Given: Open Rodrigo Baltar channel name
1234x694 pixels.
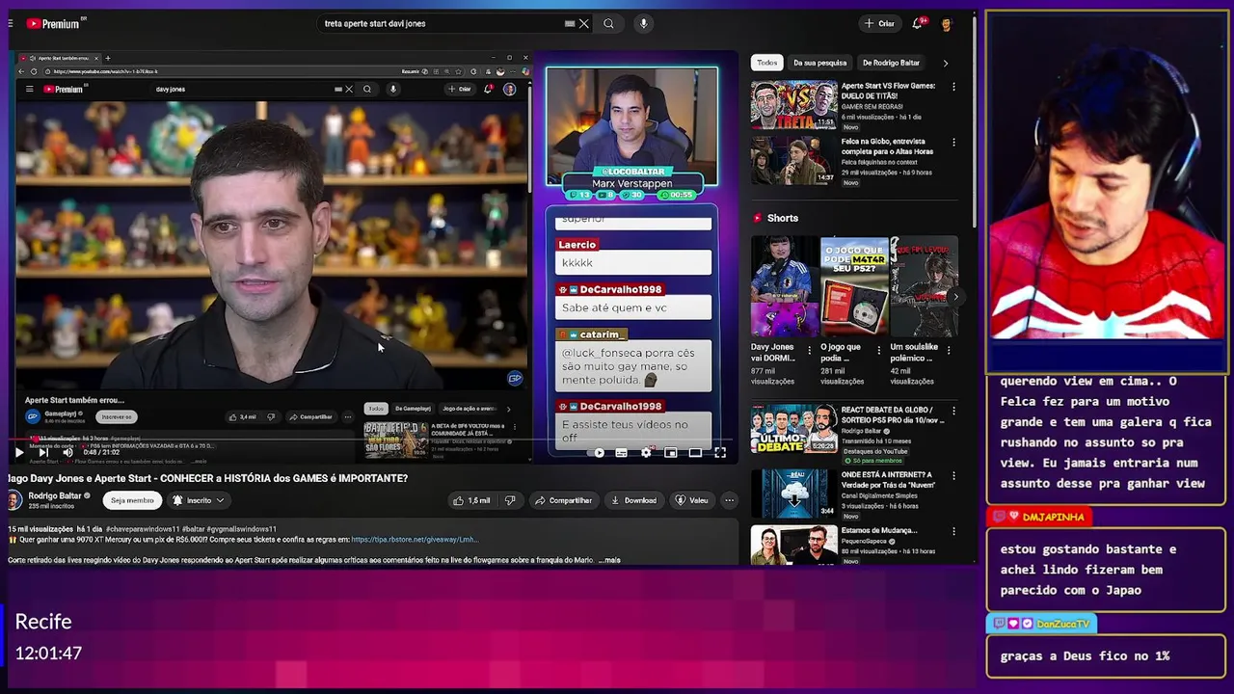Looking at the screenshot, I should 55,495.
